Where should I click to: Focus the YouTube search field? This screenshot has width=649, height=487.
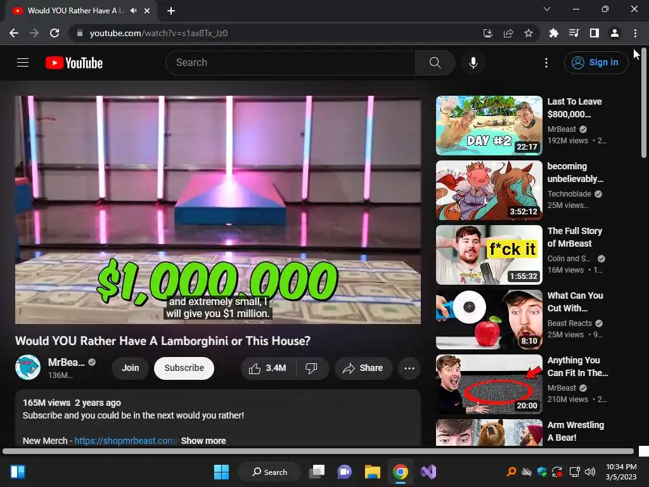[x=290, y=63]
